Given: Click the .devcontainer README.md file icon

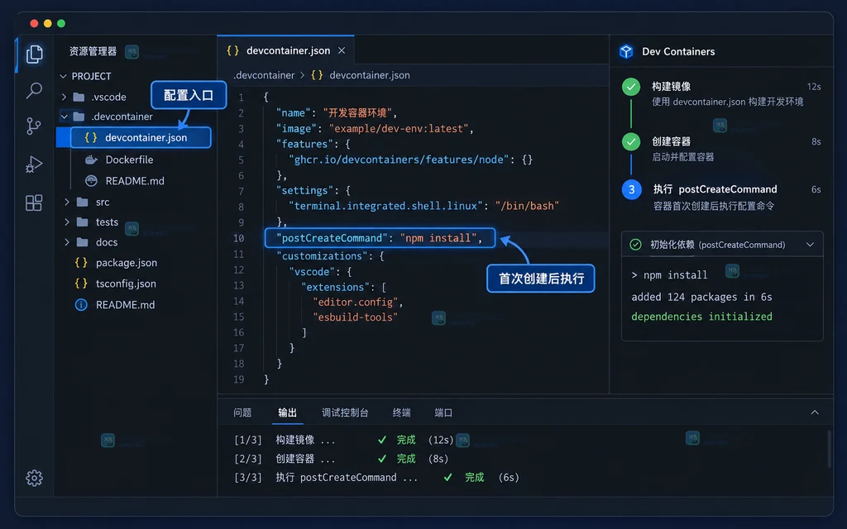Looking at the screenshot, I should [91, 181].
